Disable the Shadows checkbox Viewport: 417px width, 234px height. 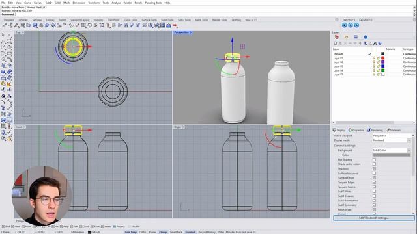coord(374,169)
